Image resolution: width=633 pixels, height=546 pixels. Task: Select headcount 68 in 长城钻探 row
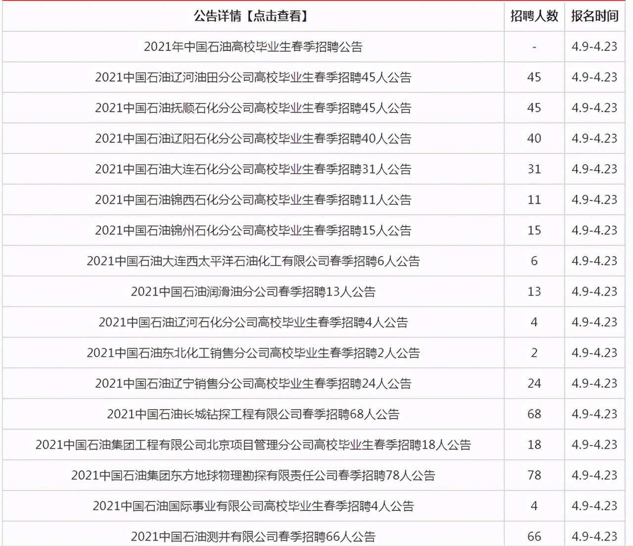(534, 414)
